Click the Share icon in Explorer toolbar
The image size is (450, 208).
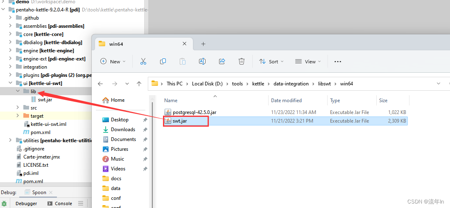coord(222,61)
